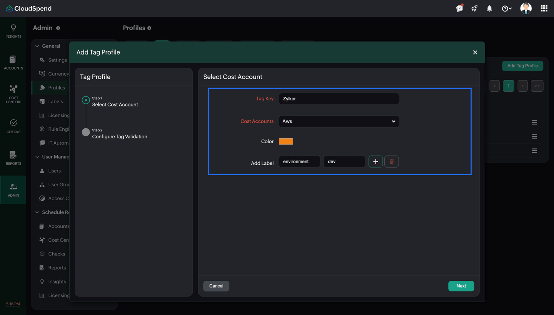
Task: Open Insights under Schedule Reports
Action: point(52,282)
